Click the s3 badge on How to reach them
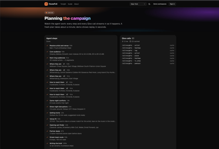219x149 pixels. point(67,95)
